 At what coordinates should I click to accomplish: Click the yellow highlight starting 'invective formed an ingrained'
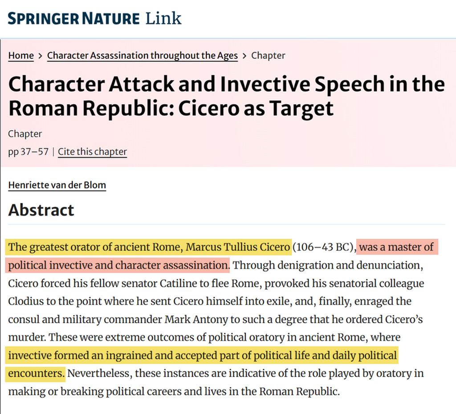click(203, 355)
